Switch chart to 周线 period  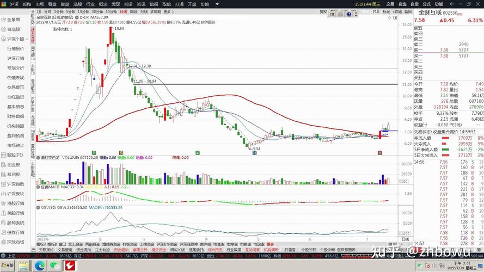tap(133, 11)
